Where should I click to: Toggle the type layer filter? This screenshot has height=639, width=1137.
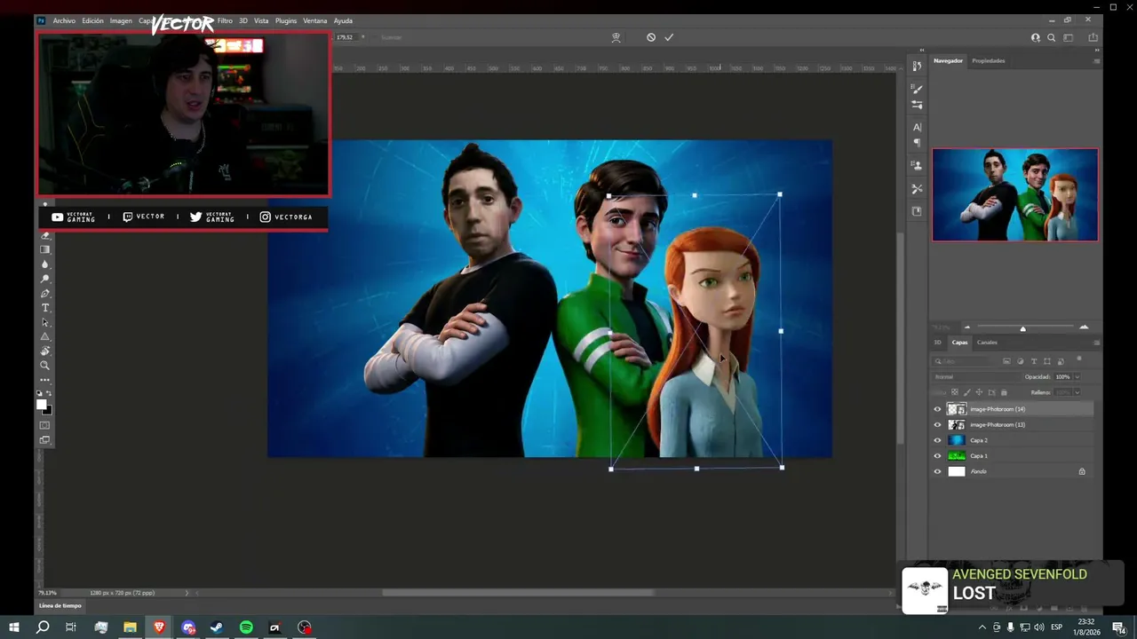(x=1034, y=361)
